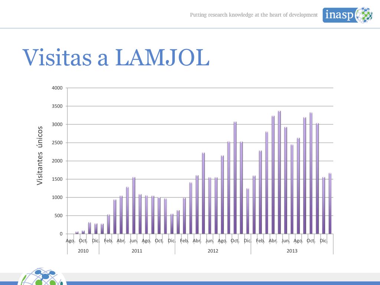Click the 'Dic.' label in the 2010 group
The width and height of the screenshot is (380, 285).
96,241
